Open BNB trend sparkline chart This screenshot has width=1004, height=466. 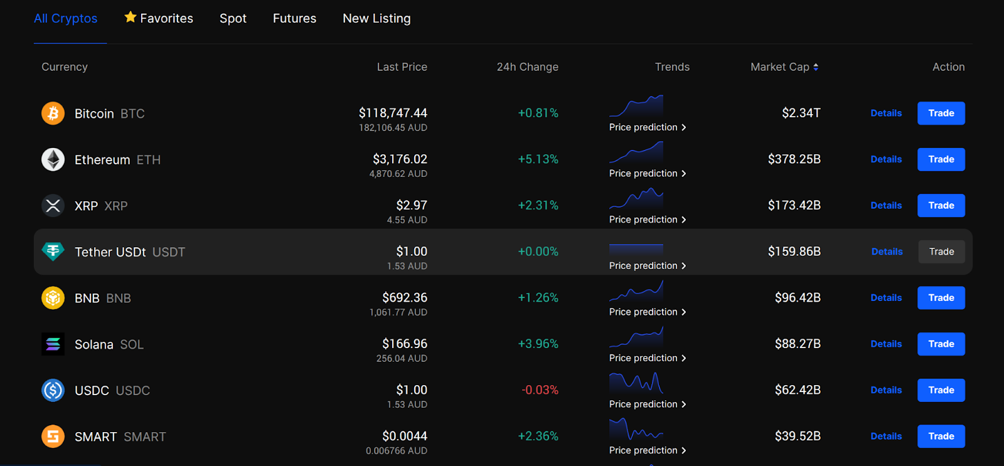coord(636,290)
